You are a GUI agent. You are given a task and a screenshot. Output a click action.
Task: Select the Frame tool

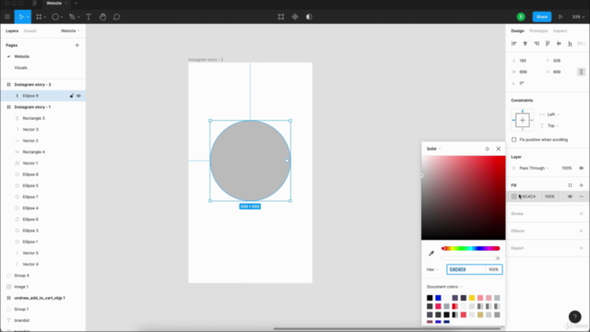click(39, 17)
